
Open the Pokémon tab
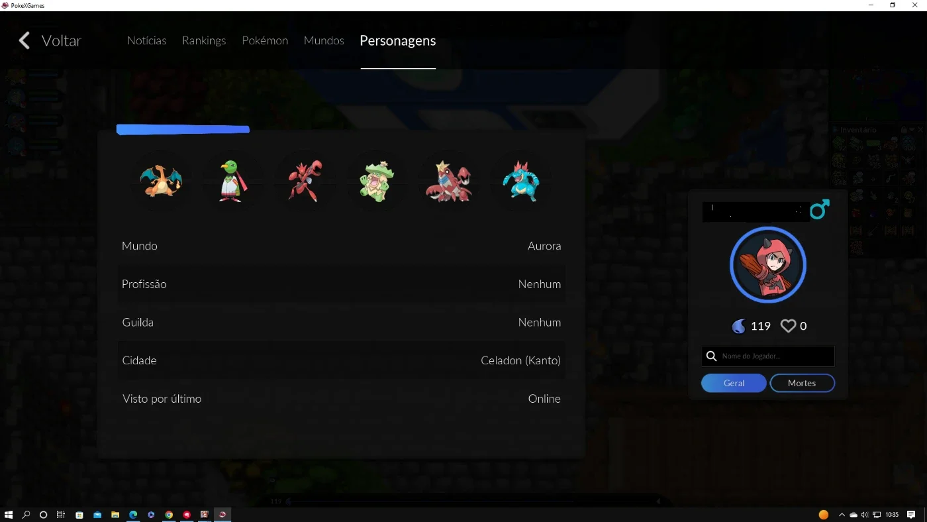[265, 40]
